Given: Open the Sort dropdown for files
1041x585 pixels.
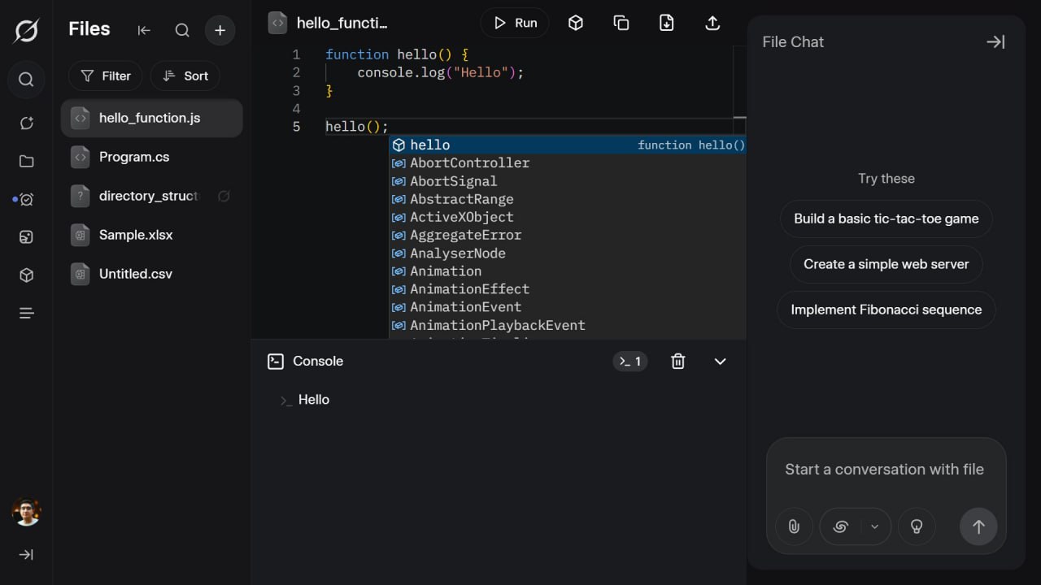Looking at the screenshot, I should coord(185,76).
